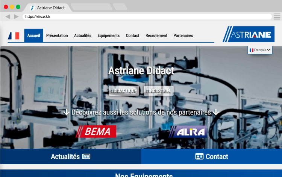Screen dimensions: 282x177
Task: Expand the Français language dropdown
Action: (260, 50)
